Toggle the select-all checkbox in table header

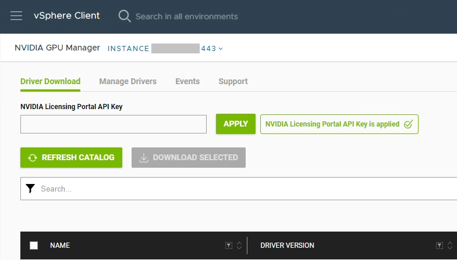coord(34,245)
